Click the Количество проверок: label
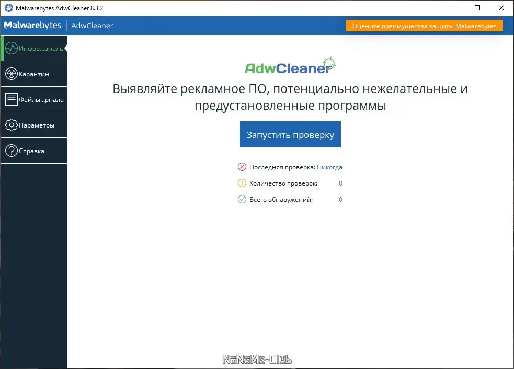The height and width of the screenshot is (369, 514). (283, 183)
